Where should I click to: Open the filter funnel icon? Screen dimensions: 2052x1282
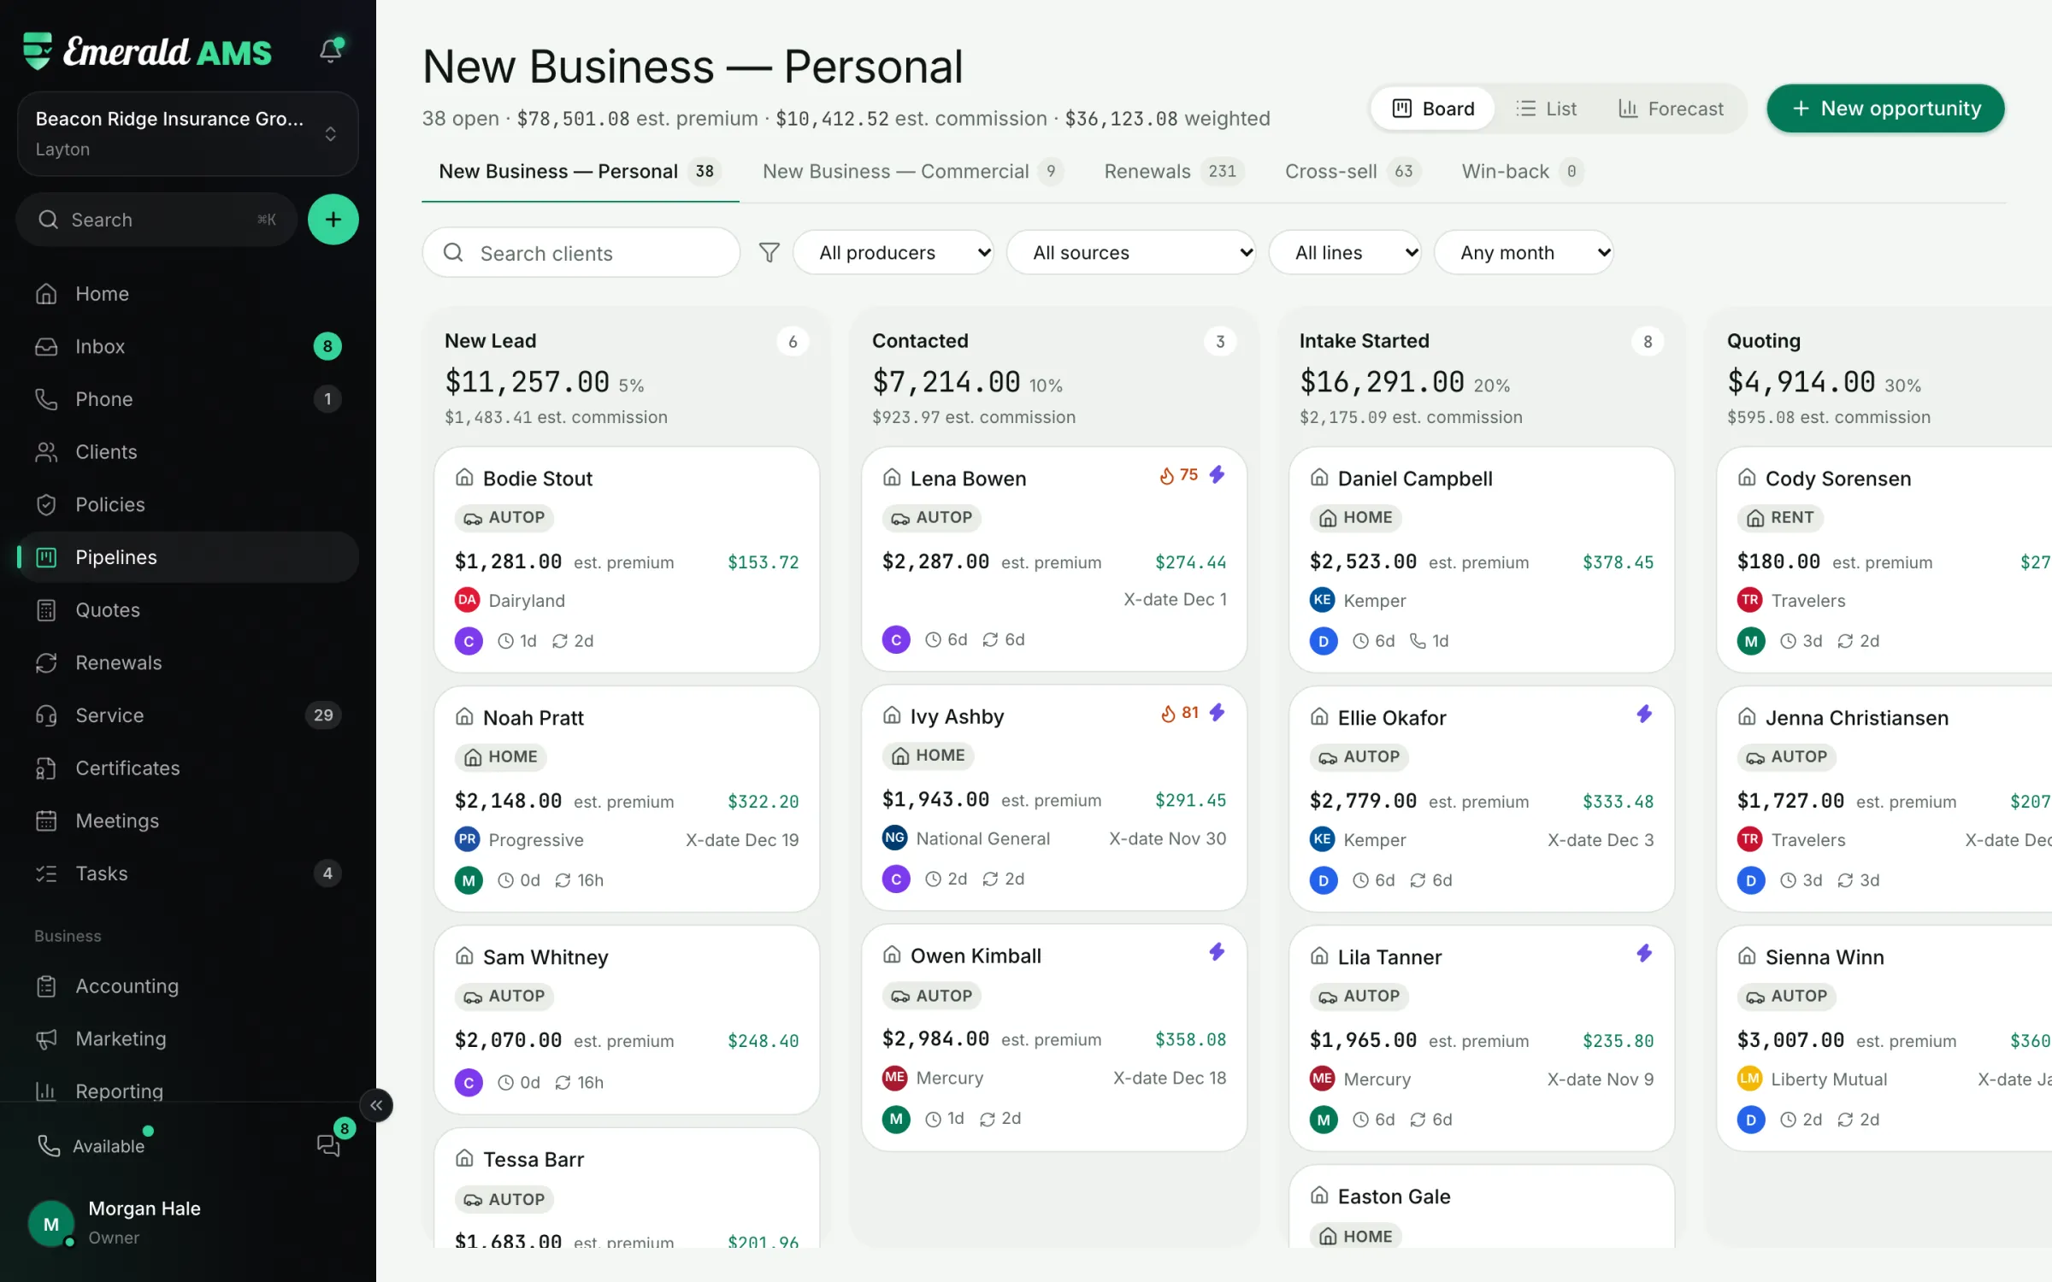click(769, 252)
